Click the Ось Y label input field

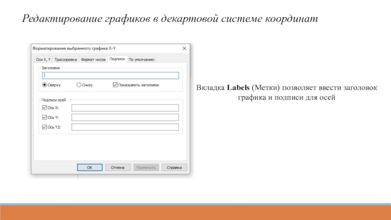click(125, 117)
